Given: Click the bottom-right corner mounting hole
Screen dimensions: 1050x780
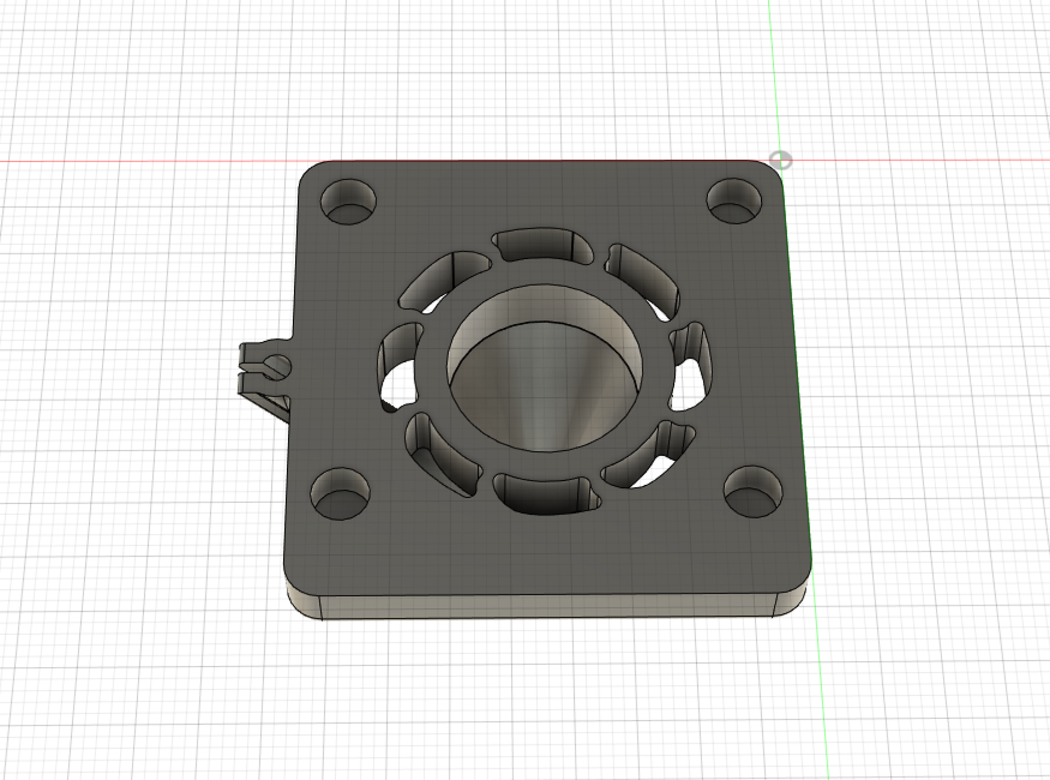Looking at the screenshot, I should tap(753, 491).
